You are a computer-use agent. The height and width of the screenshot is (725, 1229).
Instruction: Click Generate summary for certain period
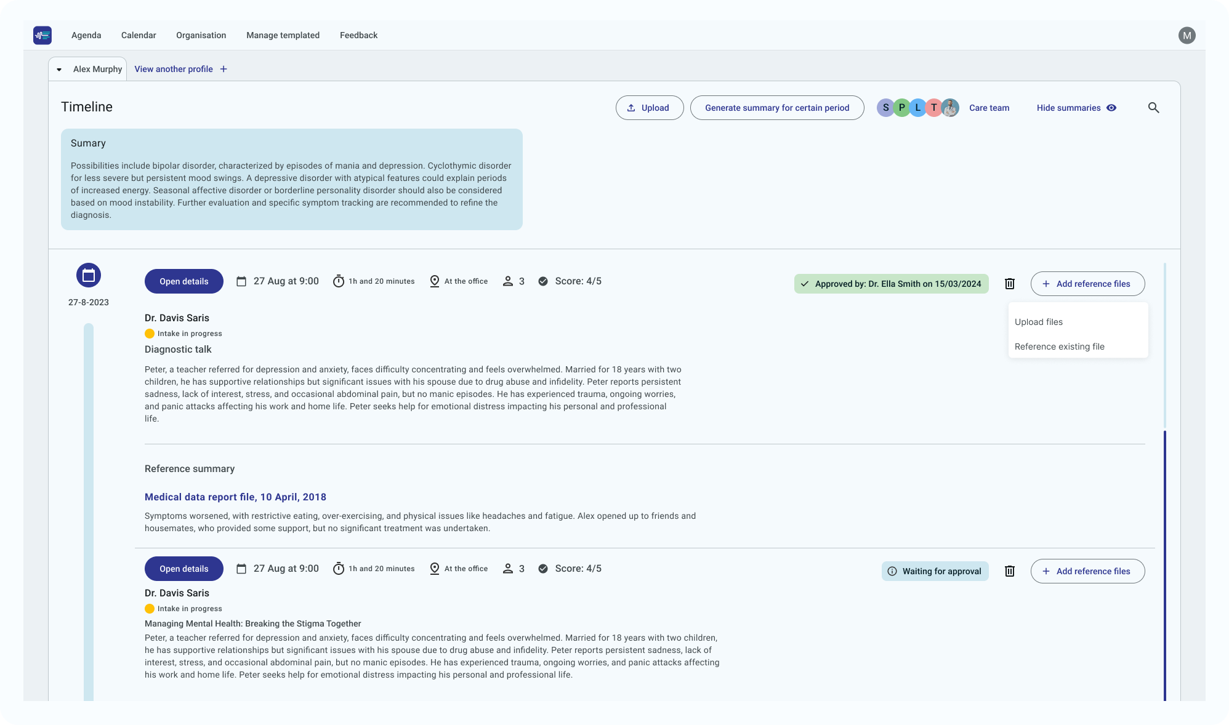(777, 107)
